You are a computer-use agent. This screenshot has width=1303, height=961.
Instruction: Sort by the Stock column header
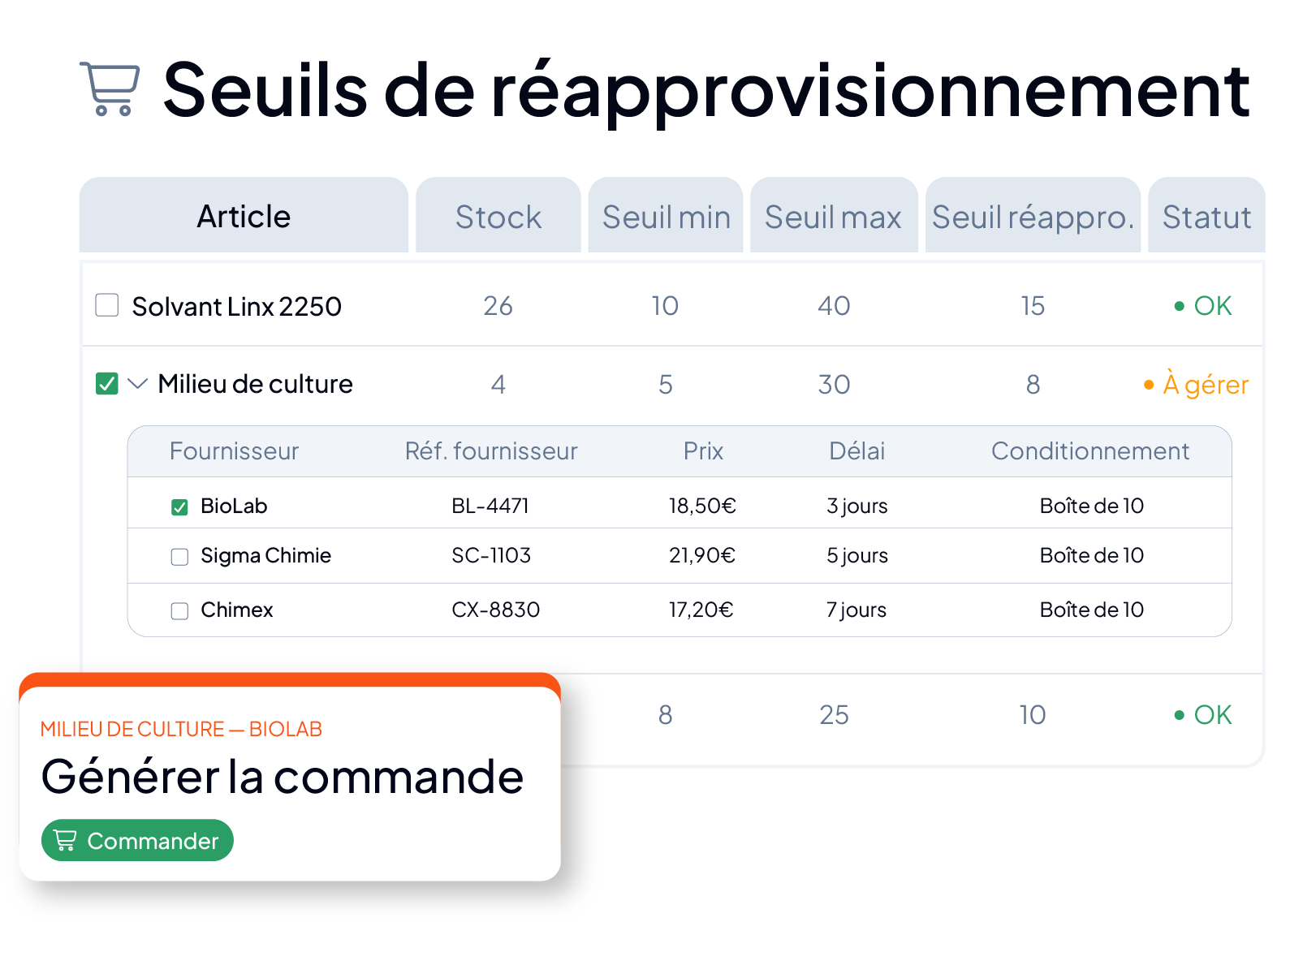point(498,216)
